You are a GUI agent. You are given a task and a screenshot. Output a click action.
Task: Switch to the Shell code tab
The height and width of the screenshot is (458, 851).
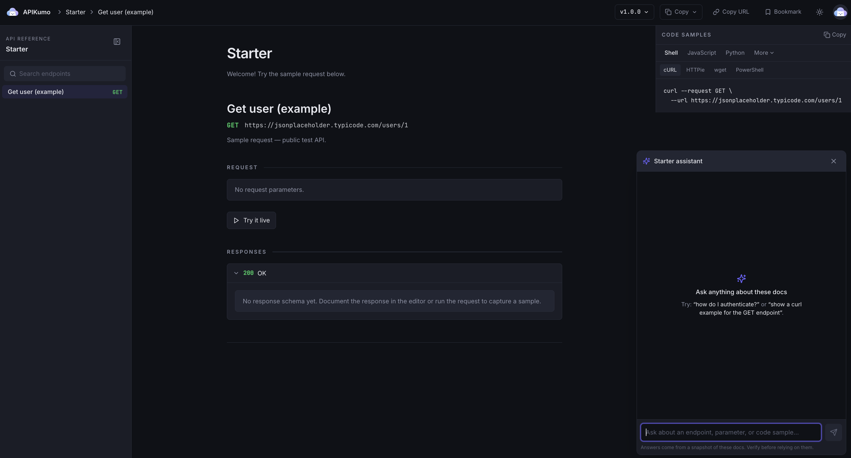point(671,53)
